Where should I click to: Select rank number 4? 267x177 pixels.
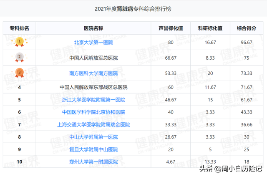20,87
